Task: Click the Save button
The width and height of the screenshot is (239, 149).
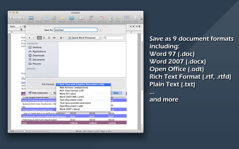Action: click(x=116, y=93)
